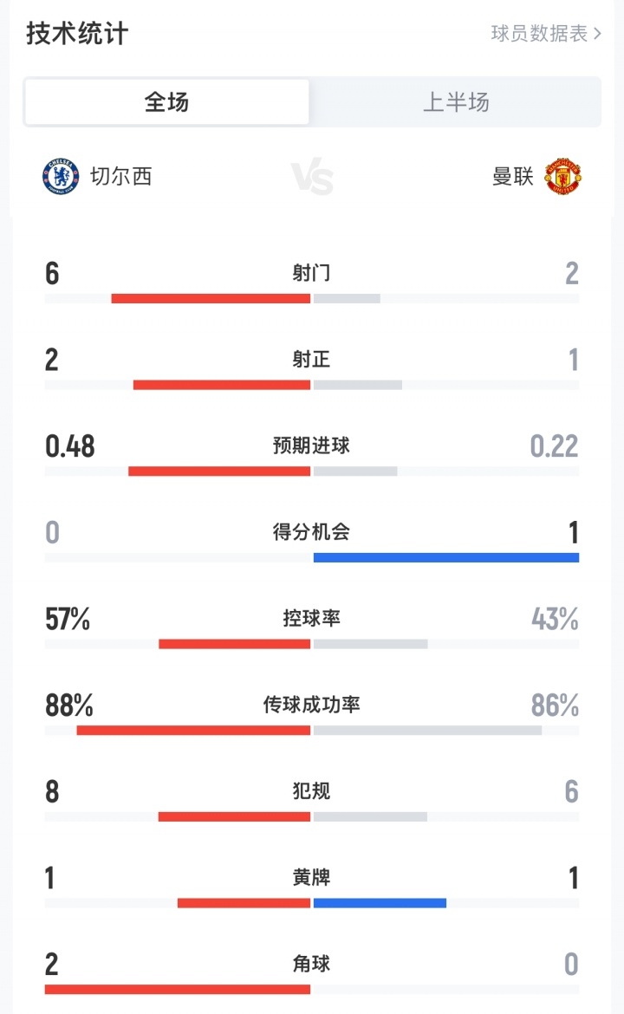Click the Manchester United crest icon
Screen dimensions: 624x1014
pos(562,176)
